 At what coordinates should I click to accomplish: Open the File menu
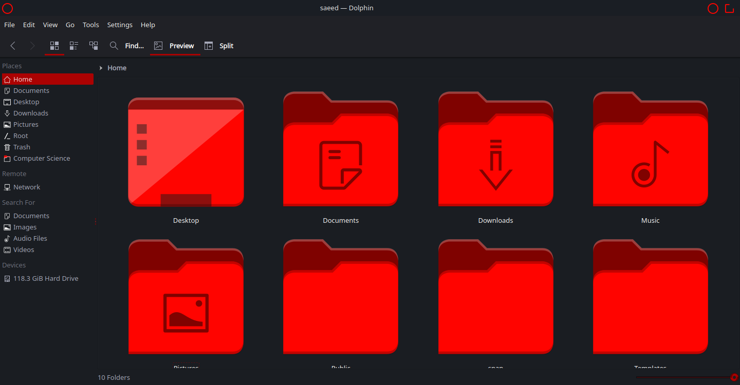pyautogui.click(x=9, y=25)
